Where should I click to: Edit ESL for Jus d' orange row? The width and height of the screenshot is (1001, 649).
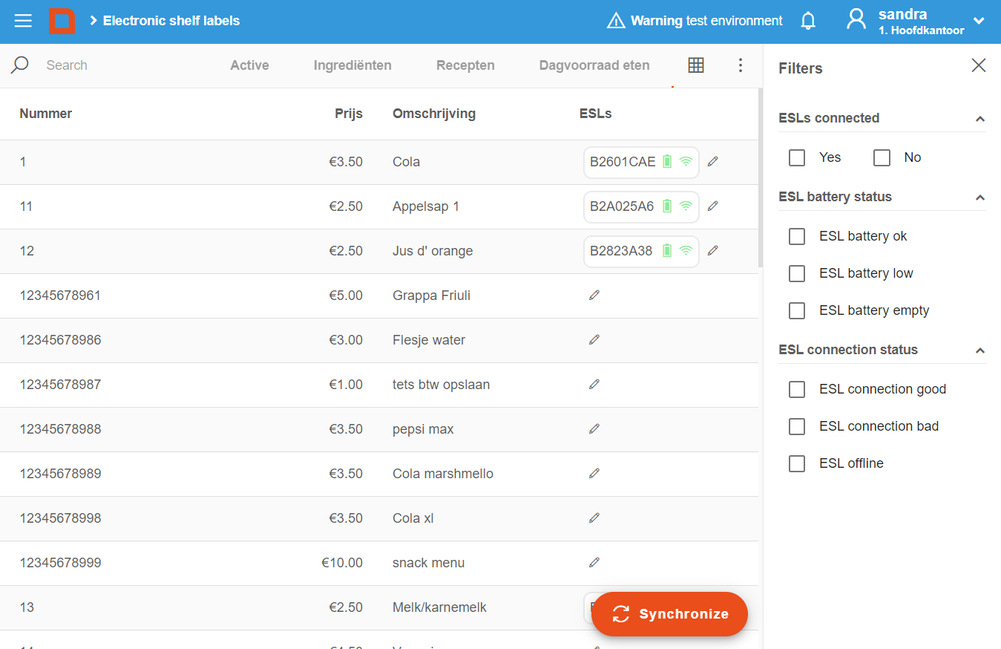[x=713, y=250]
